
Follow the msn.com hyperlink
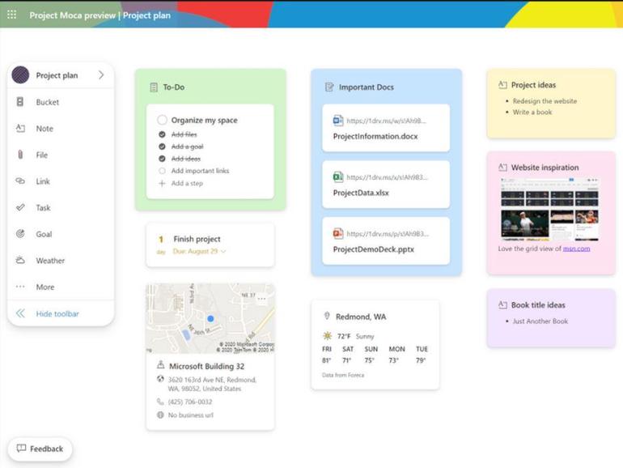tap(576, 249)
